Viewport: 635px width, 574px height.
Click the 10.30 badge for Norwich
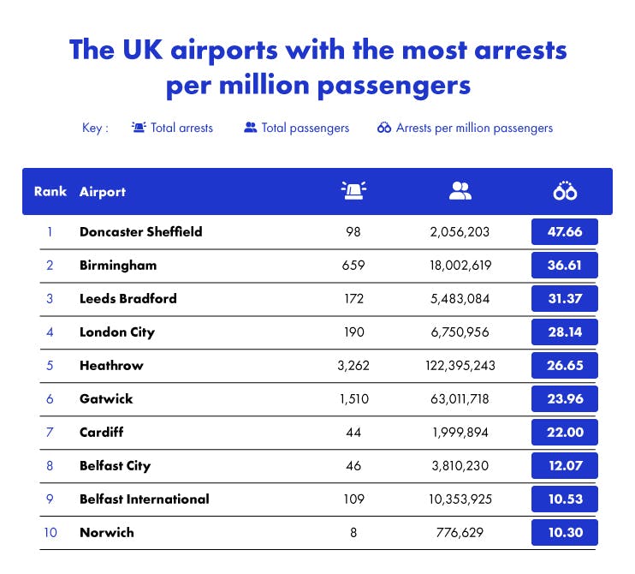564,533
